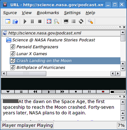The height and width of the screenshot is (130, 127).
Task: Click right-side horizontal scroll left arrow
Action: (113, 73)
